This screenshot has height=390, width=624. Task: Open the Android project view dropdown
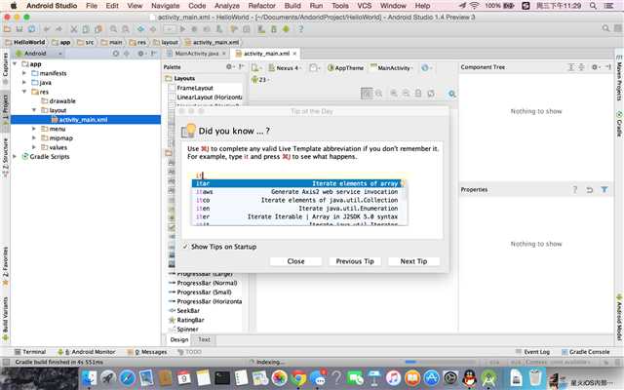point(39,54)
